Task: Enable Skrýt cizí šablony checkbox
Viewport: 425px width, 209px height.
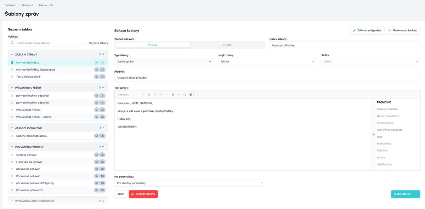Action: 85,43
